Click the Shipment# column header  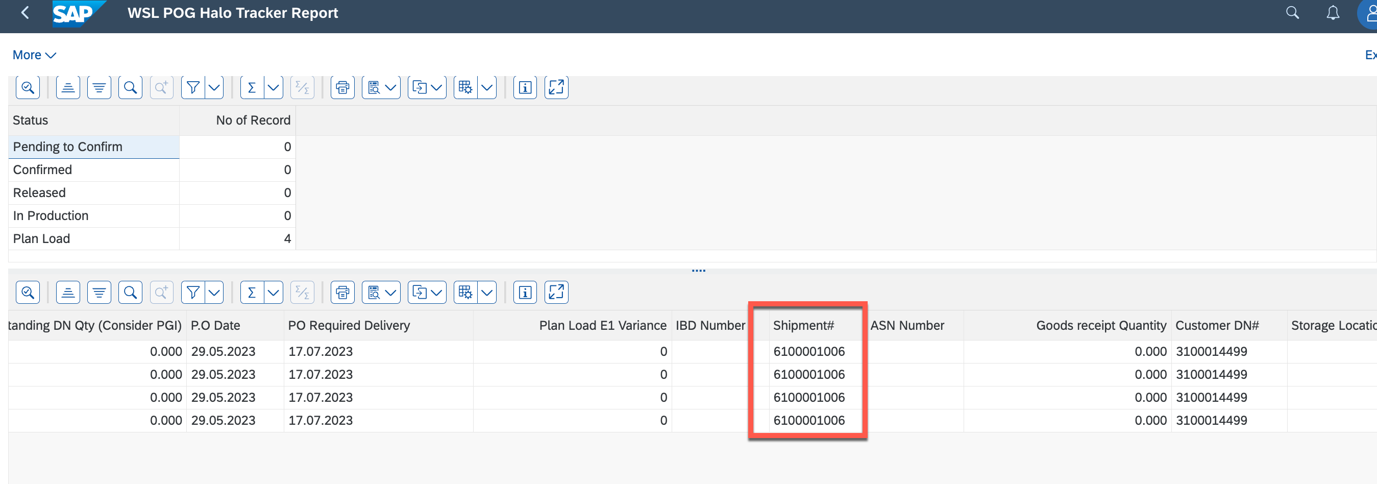pos(803,325)
